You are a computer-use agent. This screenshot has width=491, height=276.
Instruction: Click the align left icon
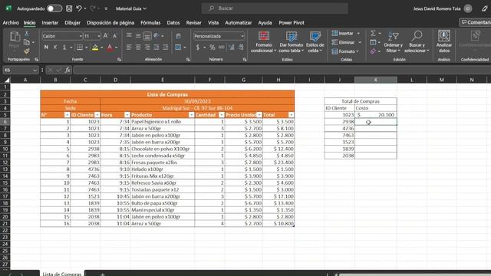tap(129, 48)
